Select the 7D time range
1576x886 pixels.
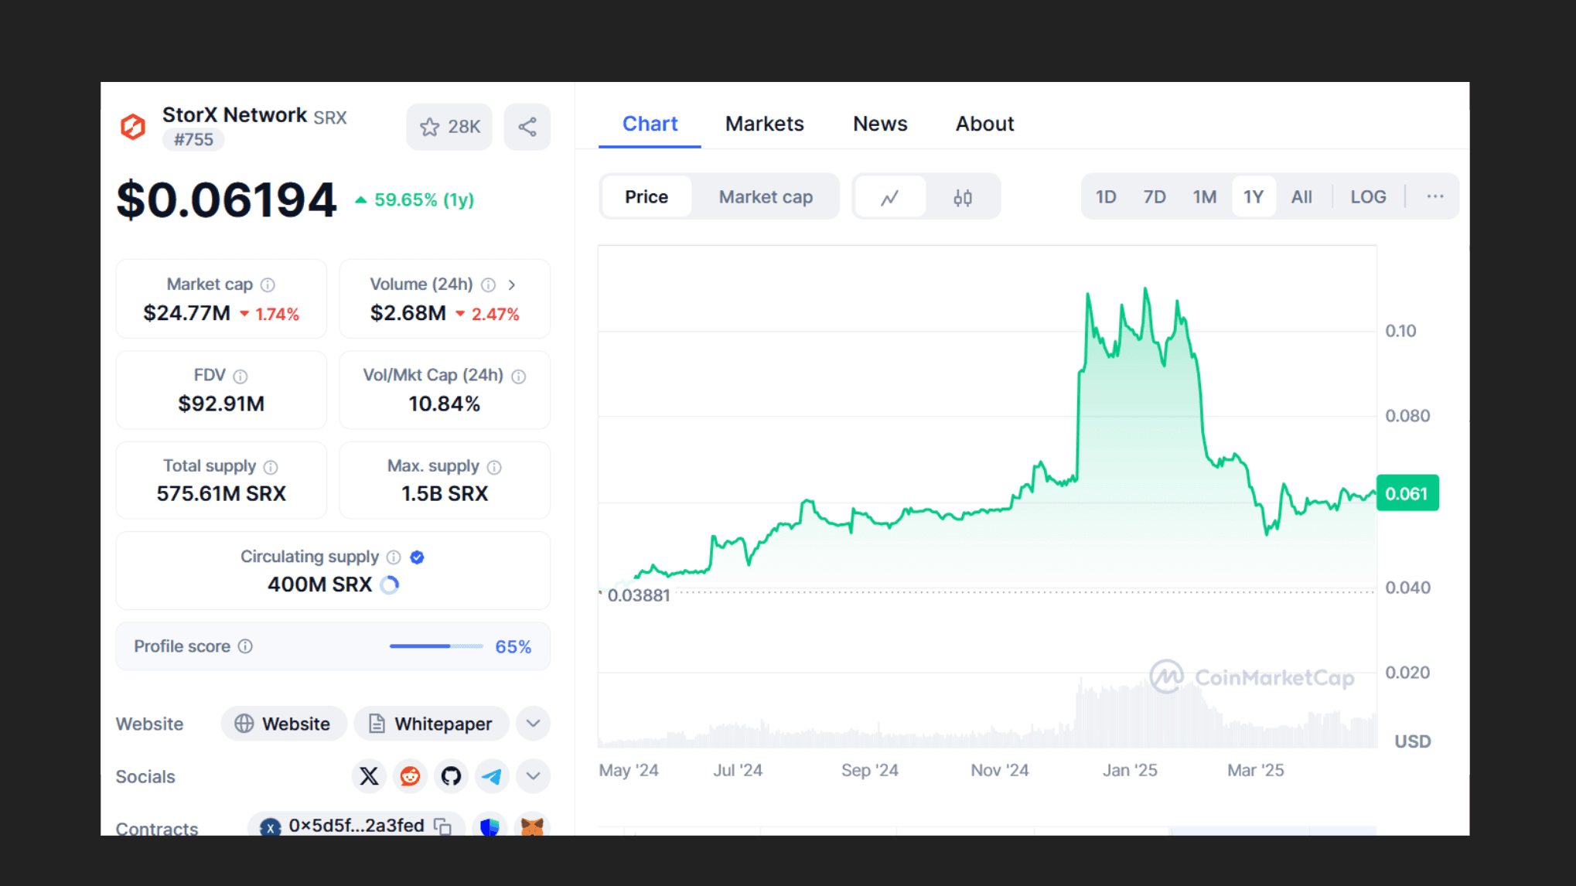coord(1155,197)
